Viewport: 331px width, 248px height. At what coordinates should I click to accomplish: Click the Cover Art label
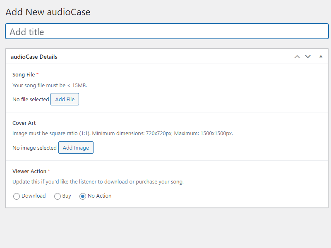(x=24, y=123)
